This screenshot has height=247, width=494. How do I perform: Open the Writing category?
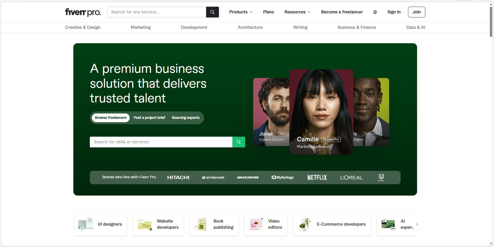click(x=300, y=28)
